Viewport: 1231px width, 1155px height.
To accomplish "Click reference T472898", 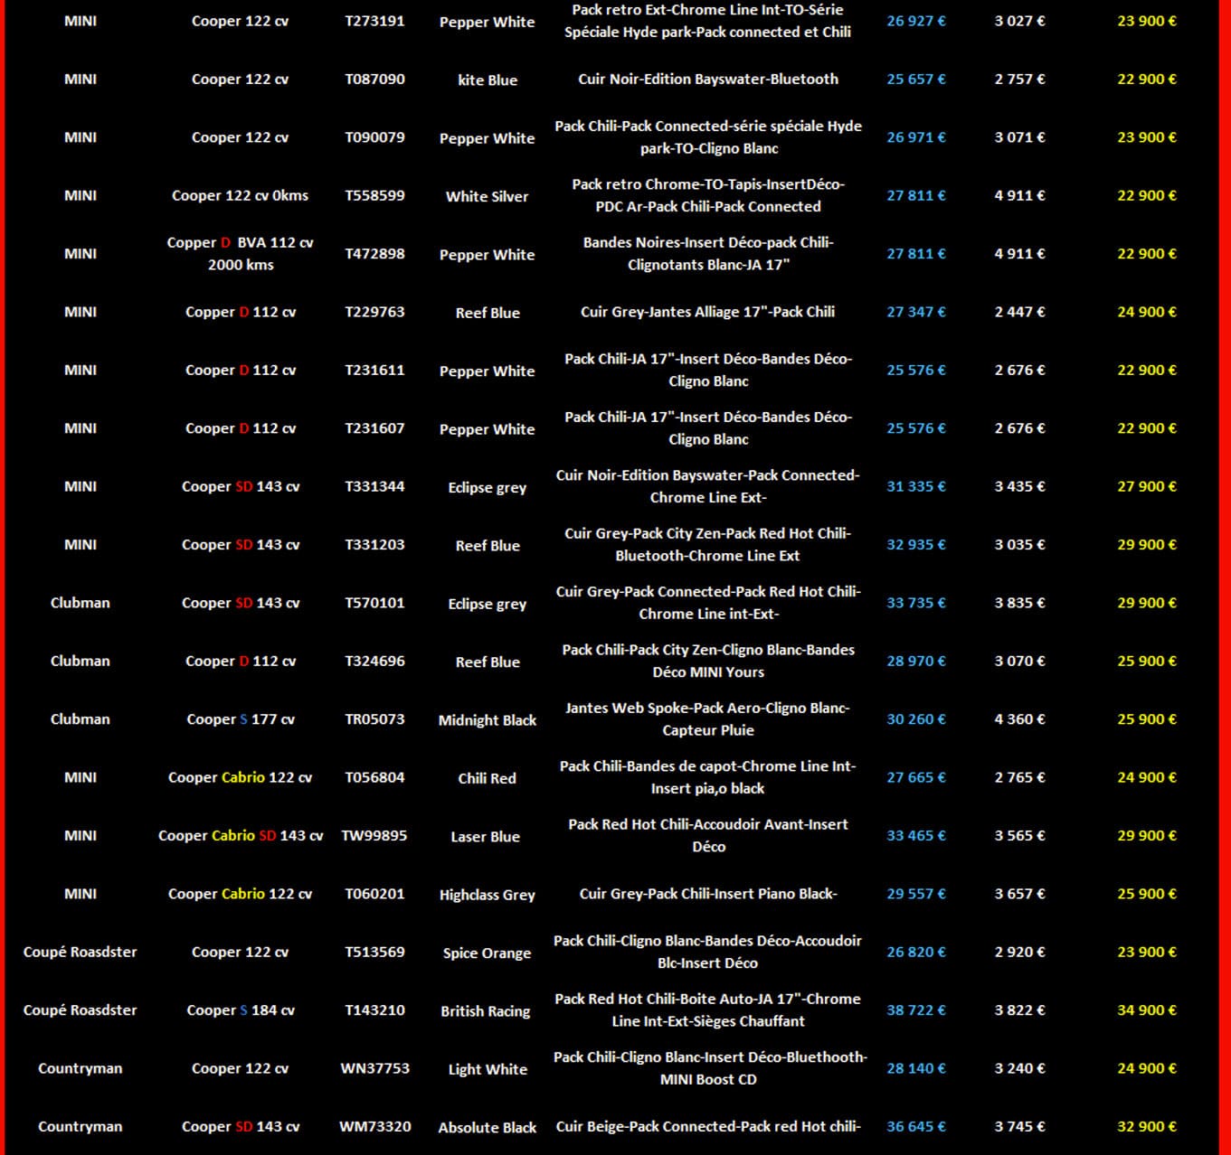I will (374, 253).
